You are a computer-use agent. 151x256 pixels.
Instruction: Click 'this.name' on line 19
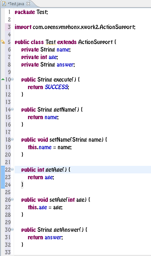click(40, 147)
